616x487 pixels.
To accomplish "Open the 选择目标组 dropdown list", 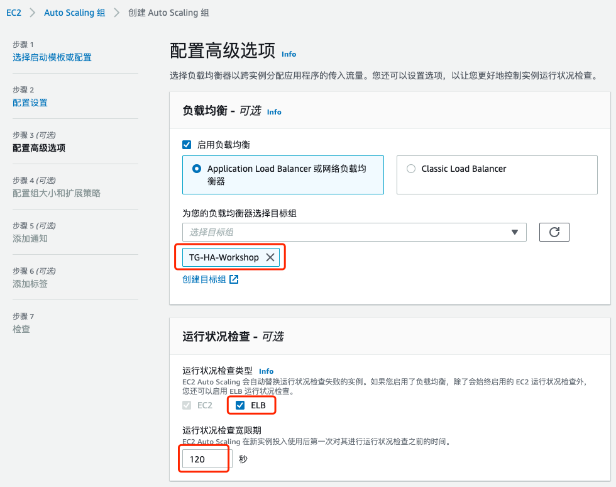I will pyautogui.click(x=352, y=232).
